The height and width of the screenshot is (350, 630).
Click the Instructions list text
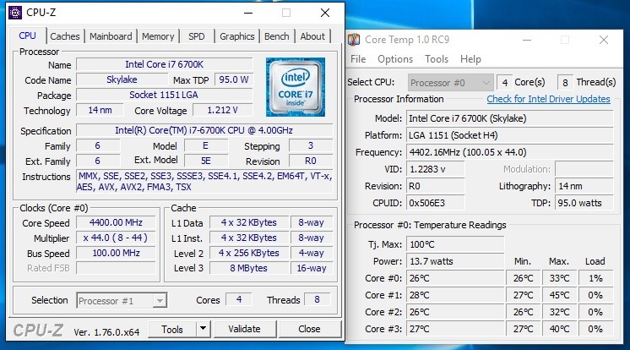pyautogui.click(x=204, y=182)
